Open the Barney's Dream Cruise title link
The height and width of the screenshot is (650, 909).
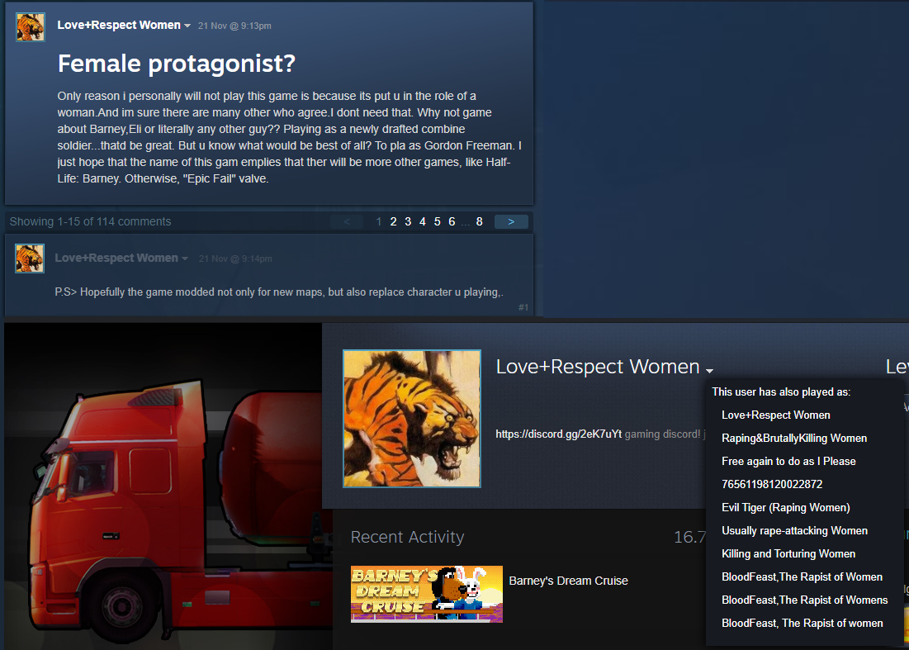pos(568,581)
